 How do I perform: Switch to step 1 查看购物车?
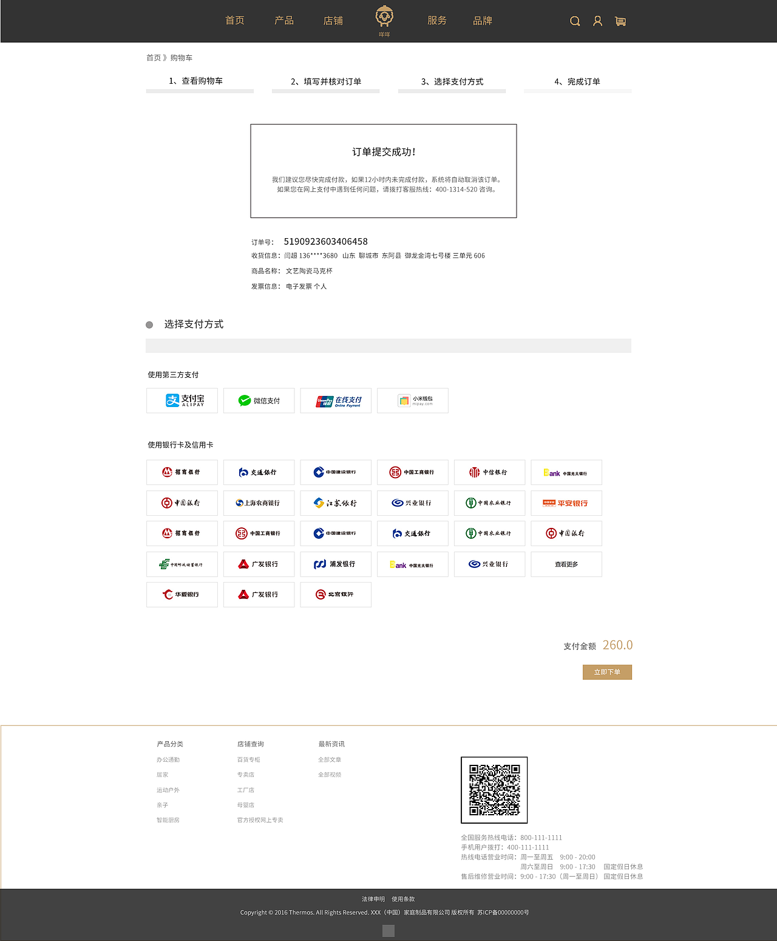pos(196,80)
